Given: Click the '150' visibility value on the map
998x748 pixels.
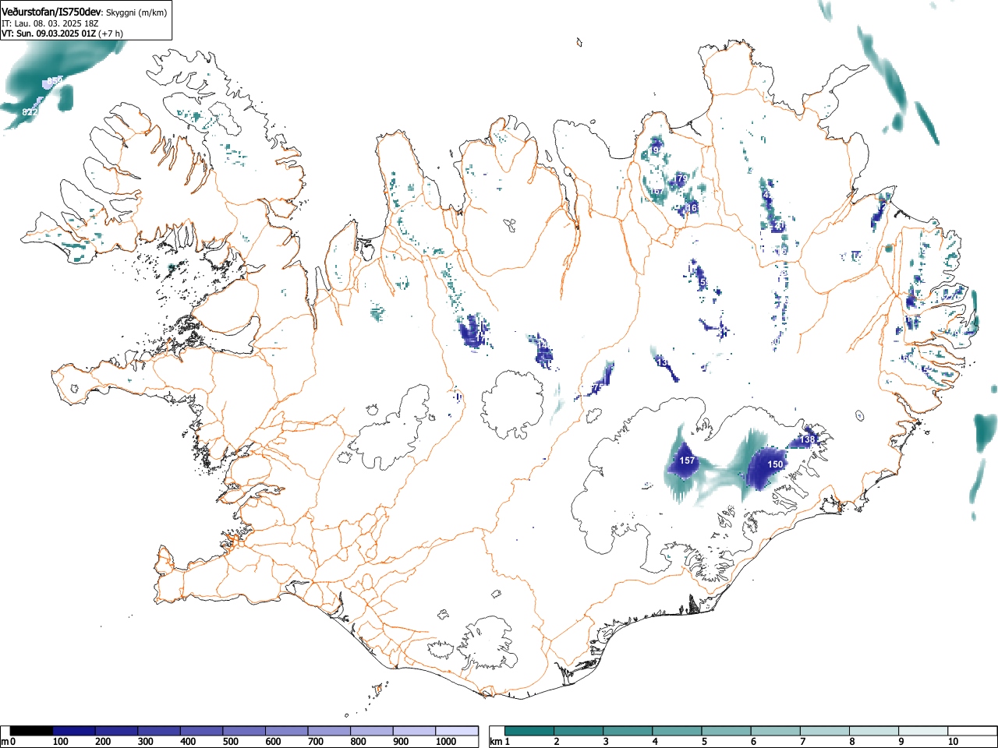Looking at the screenshot, I should (775, 464).
